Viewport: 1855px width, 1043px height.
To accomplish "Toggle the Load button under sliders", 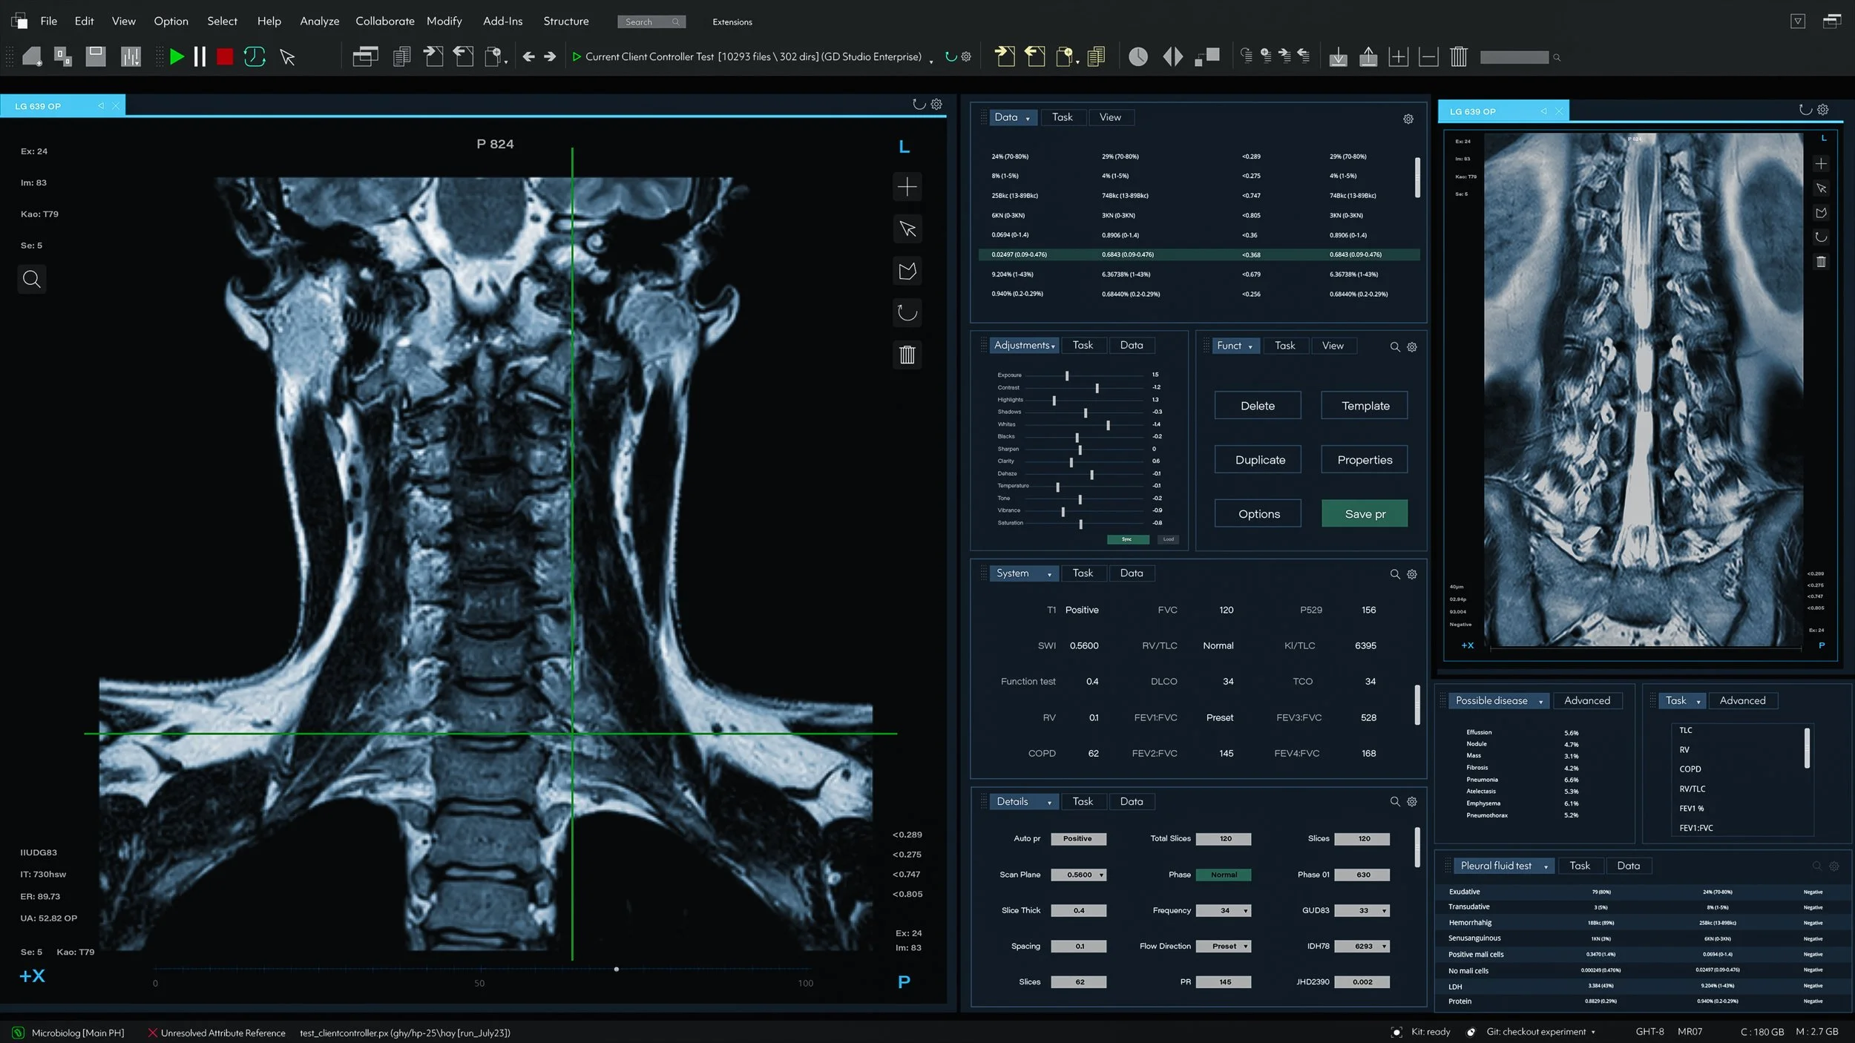I will click(1168, 539).
